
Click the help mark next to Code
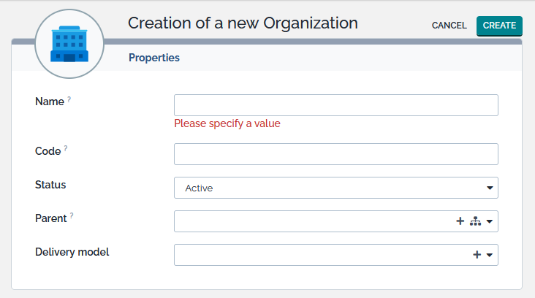(x=65, y=148)
